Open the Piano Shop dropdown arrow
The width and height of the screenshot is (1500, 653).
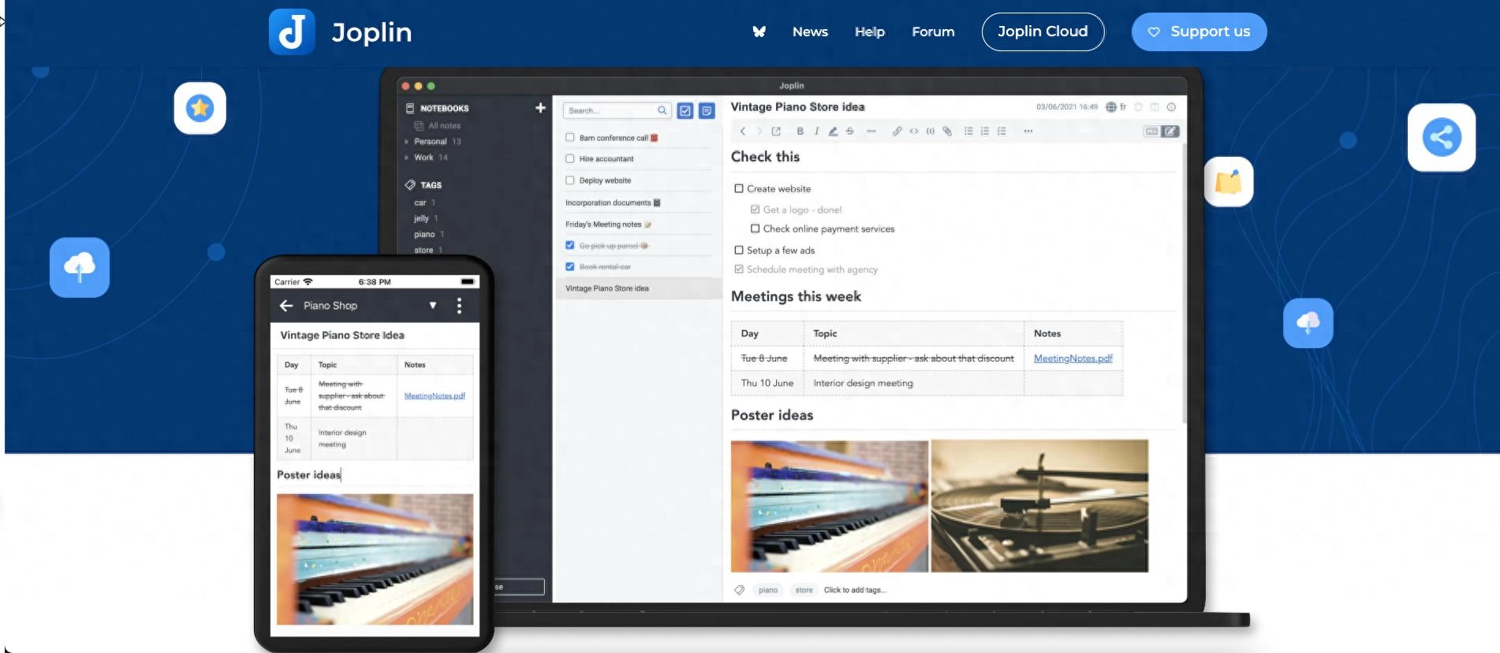tap(432, 306)
